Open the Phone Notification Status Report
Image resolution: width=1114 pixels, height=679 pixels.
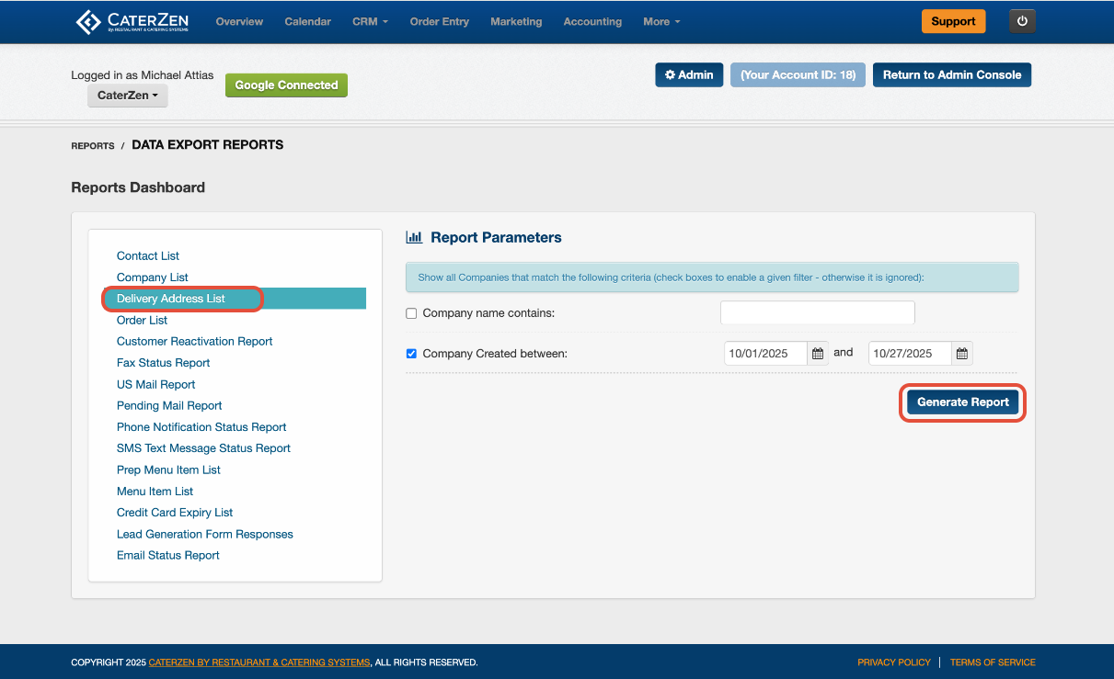point(201,427)
